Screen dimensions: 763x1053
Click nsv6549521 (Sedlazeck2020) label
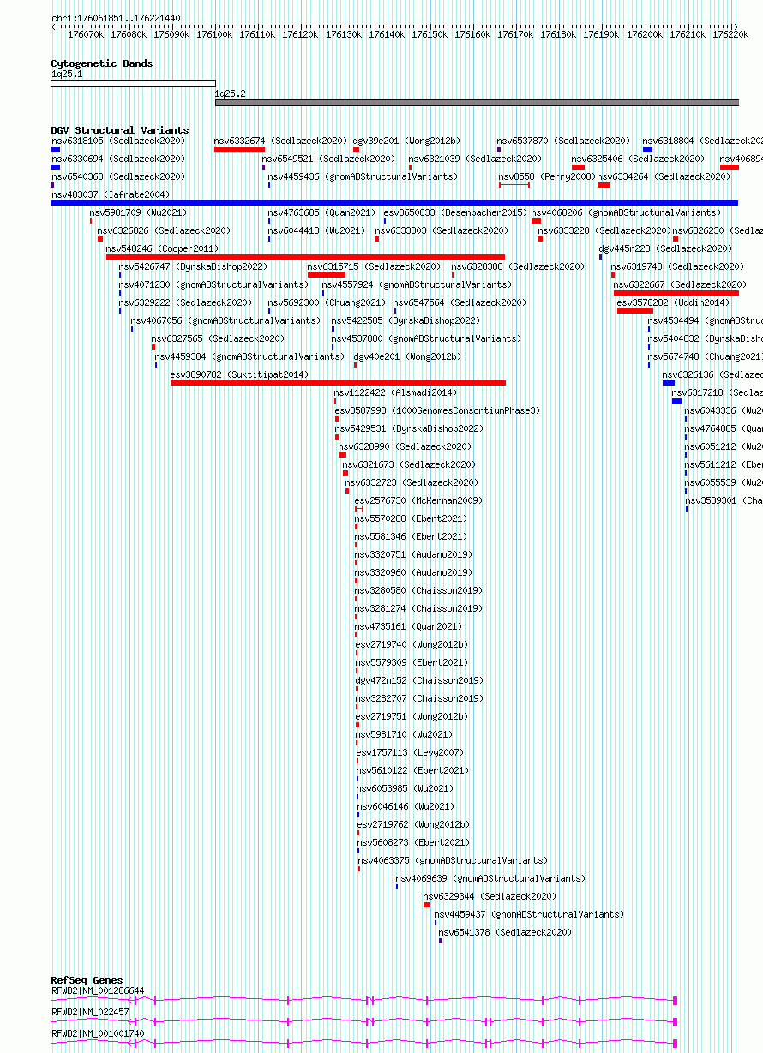click(329, 159)
